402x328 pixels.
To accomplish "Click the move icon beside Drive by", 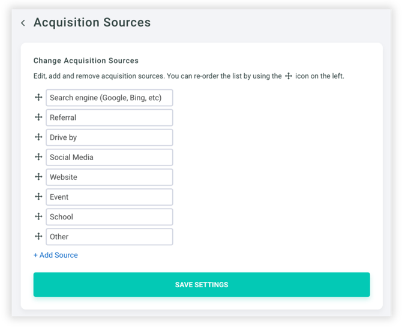I will (x=38, y=137).
